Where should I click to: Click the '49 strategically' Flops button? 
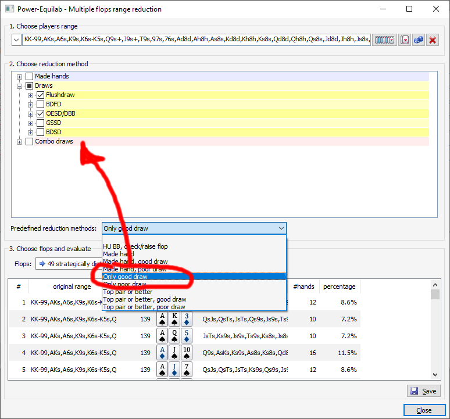pyautogui.click(x=69, y=264)
